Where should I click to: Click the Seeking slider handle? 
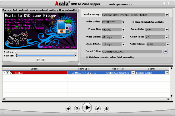16,52
